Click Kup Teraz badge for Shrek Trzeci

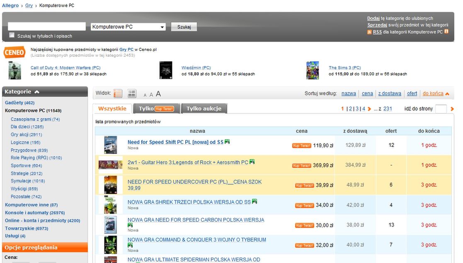click(304, 205)
